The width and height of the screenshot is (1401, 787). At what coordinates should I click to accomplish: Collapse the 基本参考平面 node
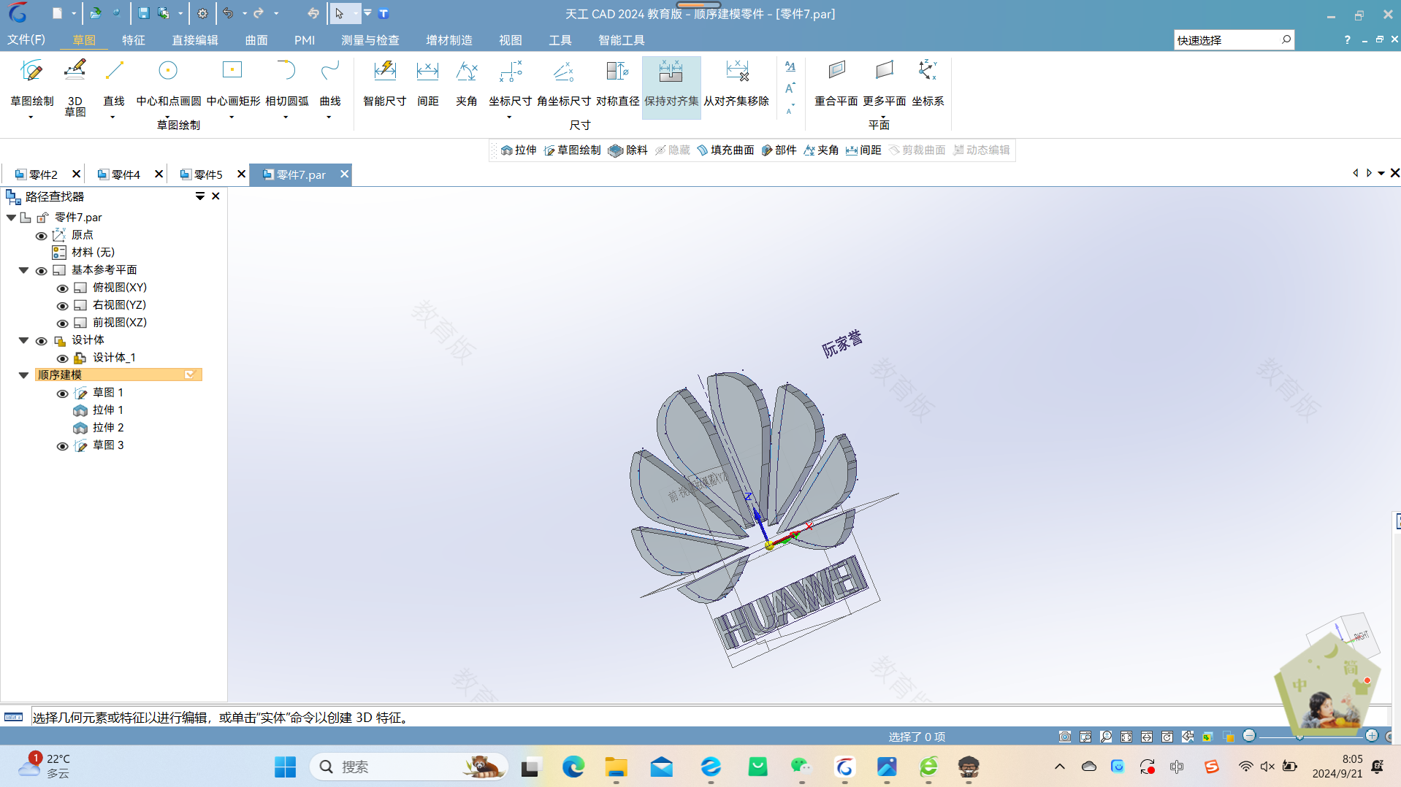click(x=23, y=270)
